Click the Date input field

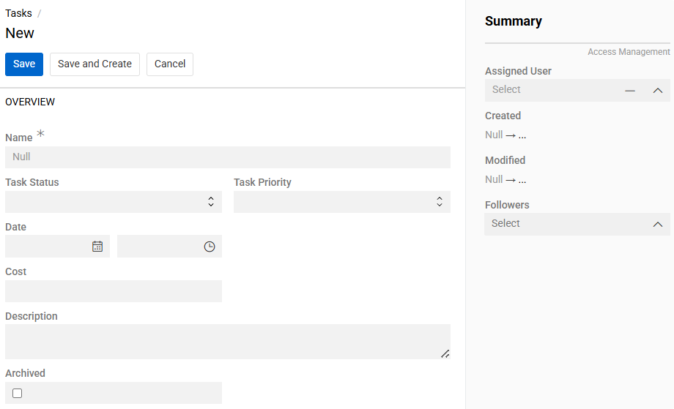click(x=48, y=247)
